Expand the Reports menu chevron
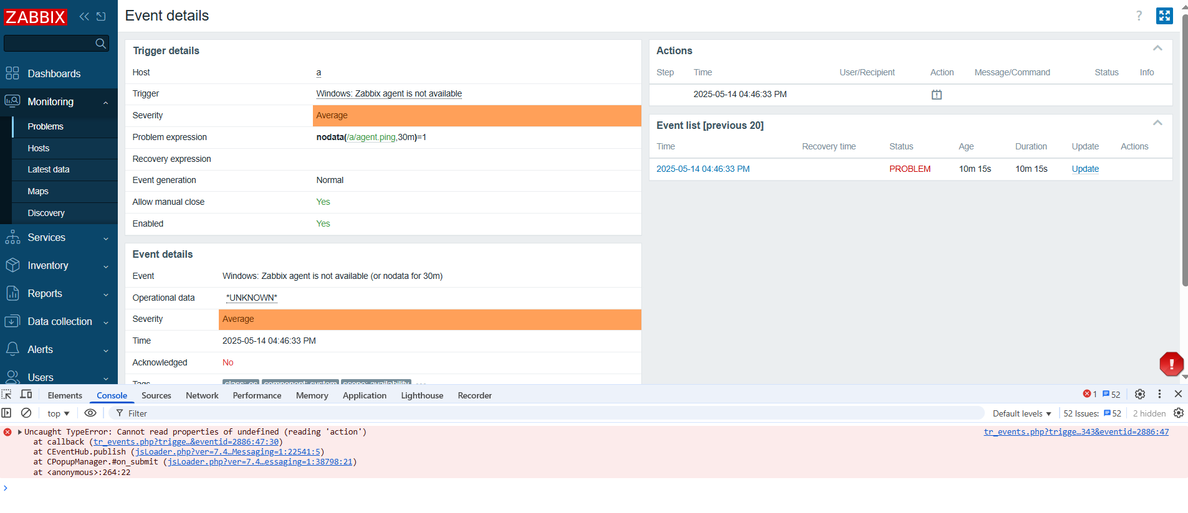 coord(105,294)
